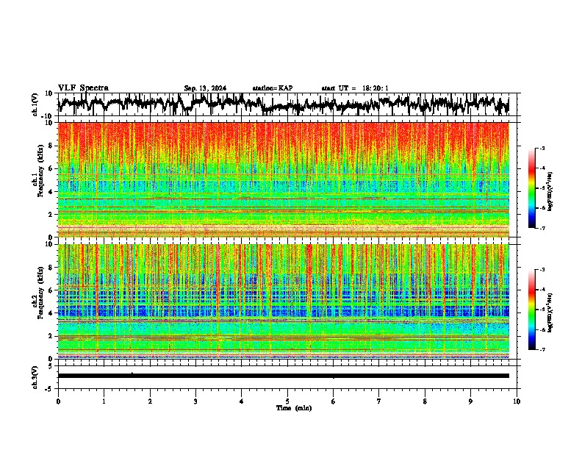Click the "start UT = 18:20:1" header text
Viewport: 582px width, 450px height.
(x=355, y=88)
